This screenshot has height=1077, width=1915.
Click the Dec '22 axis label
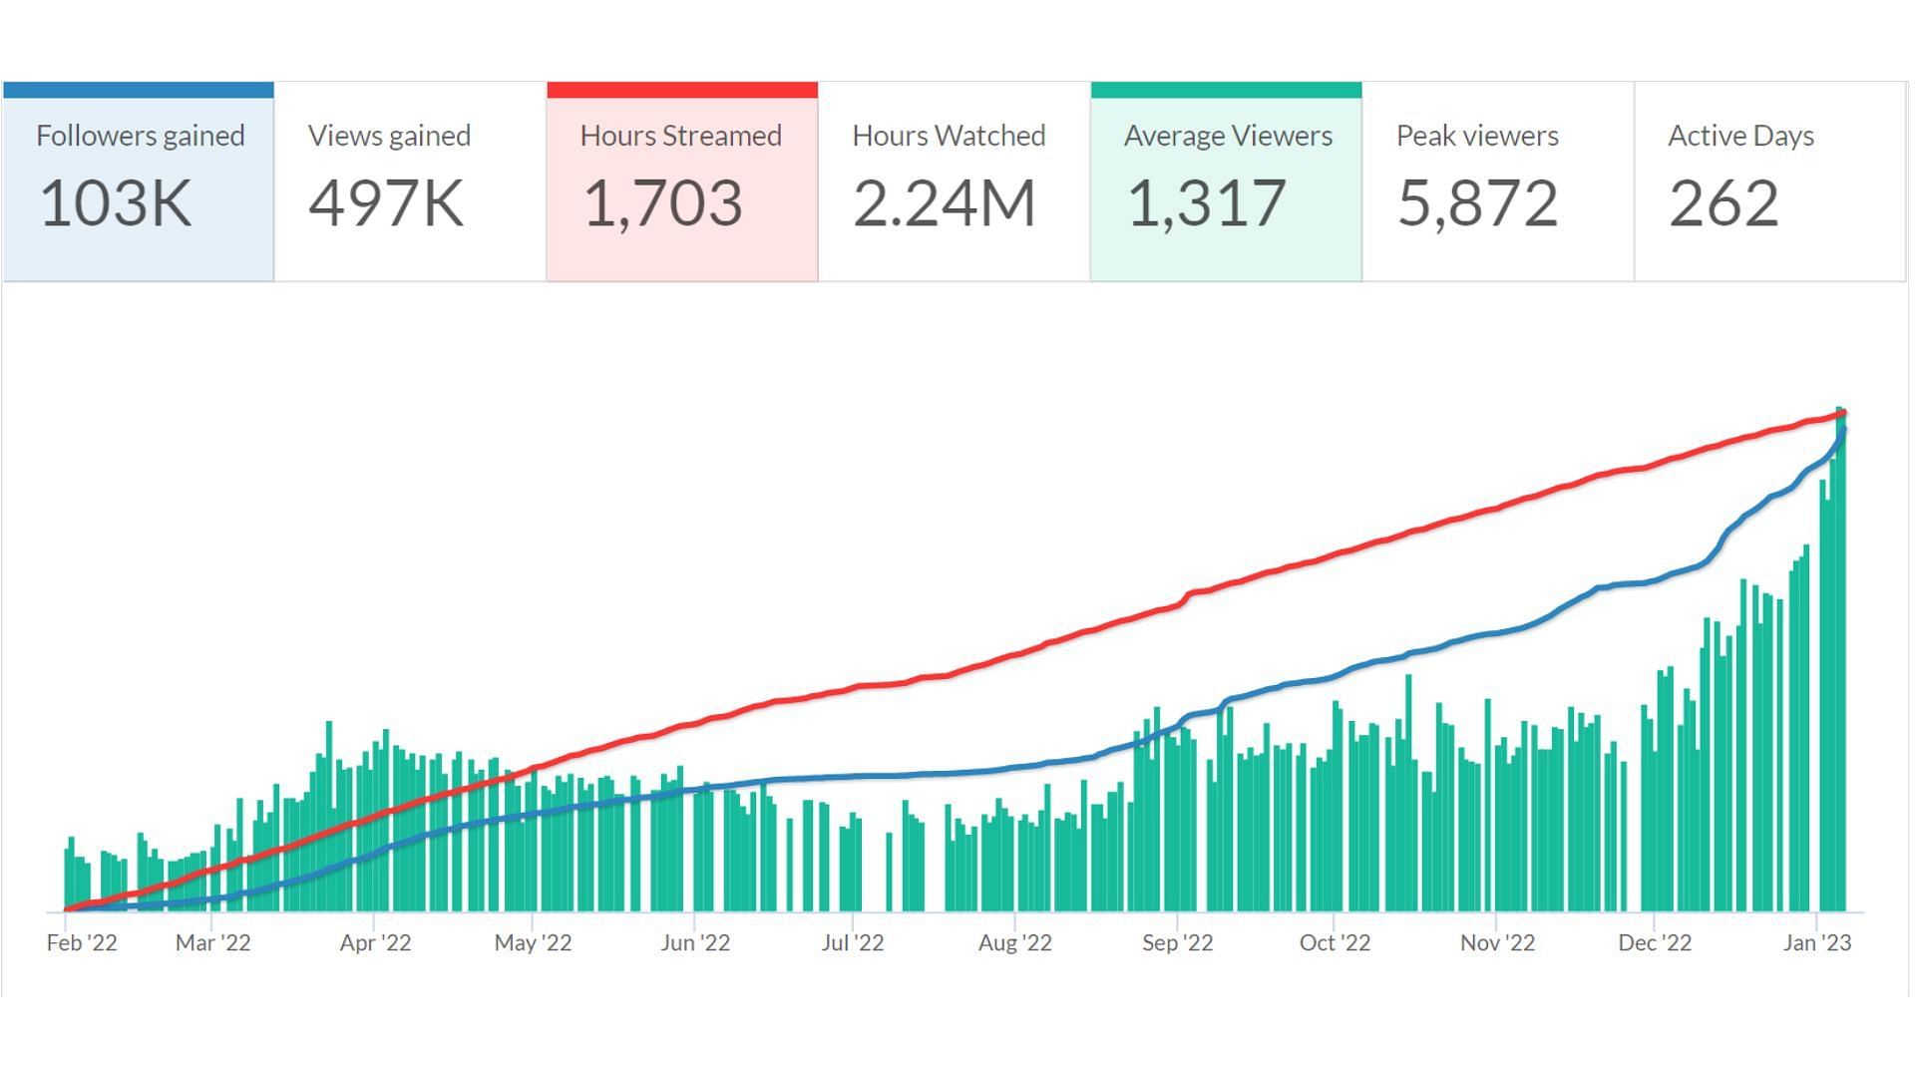tap(1655, 942)
